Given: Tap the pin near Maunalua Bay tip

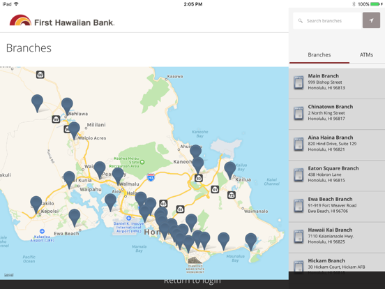Looking at the screenshot, I should tap(251, 241).
